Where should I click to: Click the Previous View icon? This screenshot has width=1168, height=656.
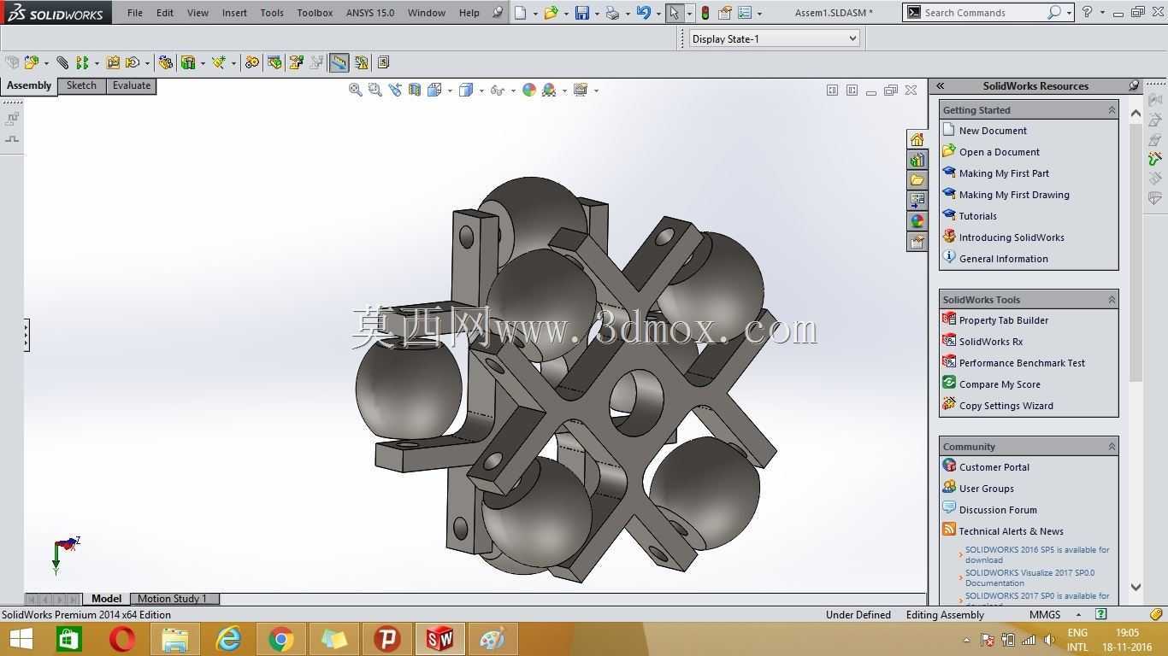click(394, 90)
